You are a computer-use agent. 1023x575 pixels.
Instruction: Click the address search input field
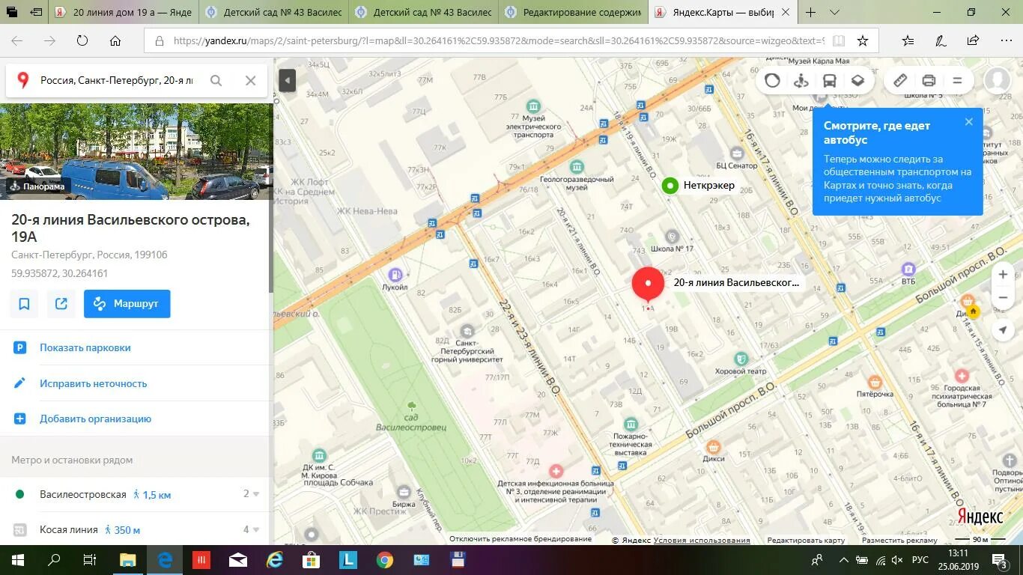point(117,80)
